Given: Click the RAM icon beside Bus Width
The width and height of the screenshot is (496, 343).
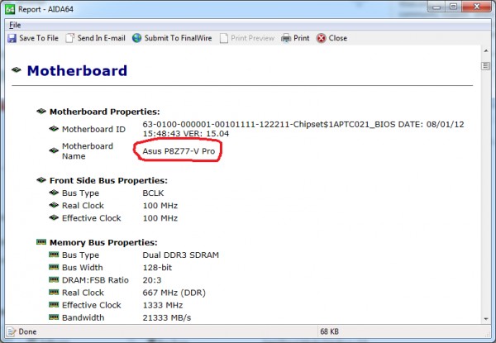Looking at the screenshot, I should coord(54,267).
